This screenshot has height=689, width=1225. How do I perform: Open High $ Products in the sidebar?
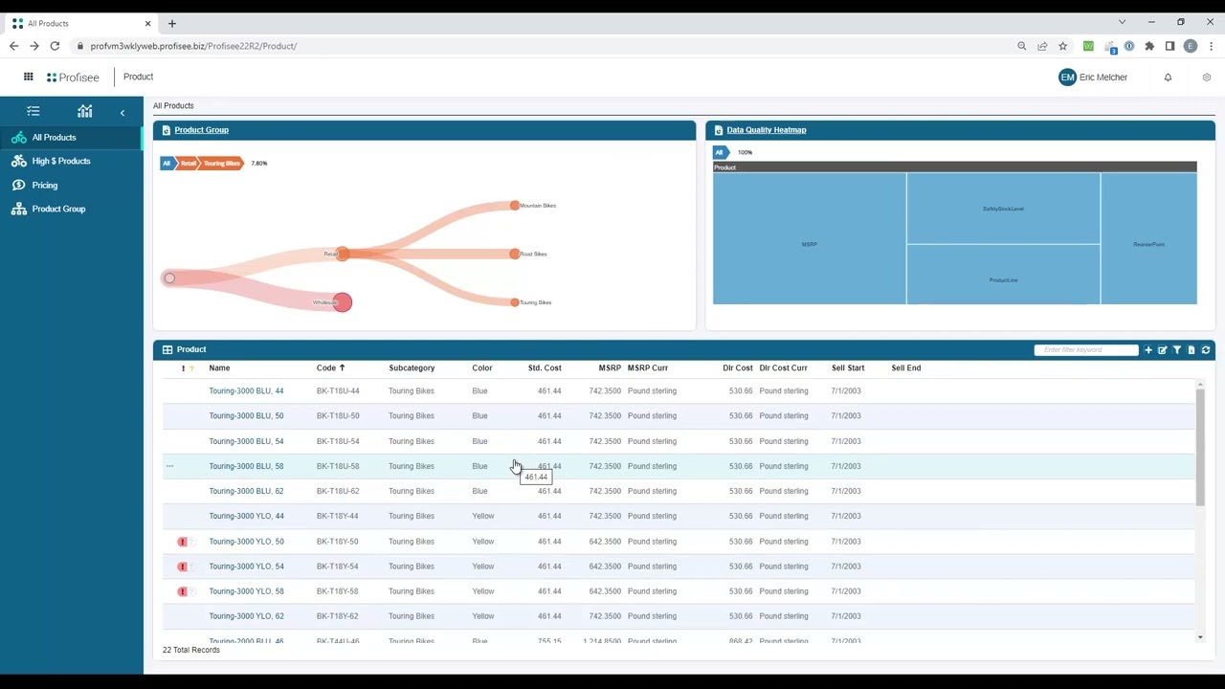[71, 161]
